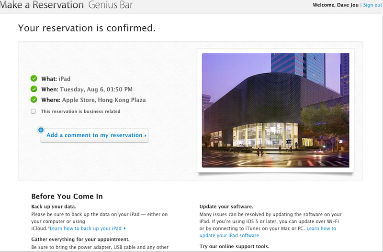The height and width of the screenshot is (252, 383).
Task: Click 'Apple Store, Hong Kong Plaza' text
Action: pos(104,100)
